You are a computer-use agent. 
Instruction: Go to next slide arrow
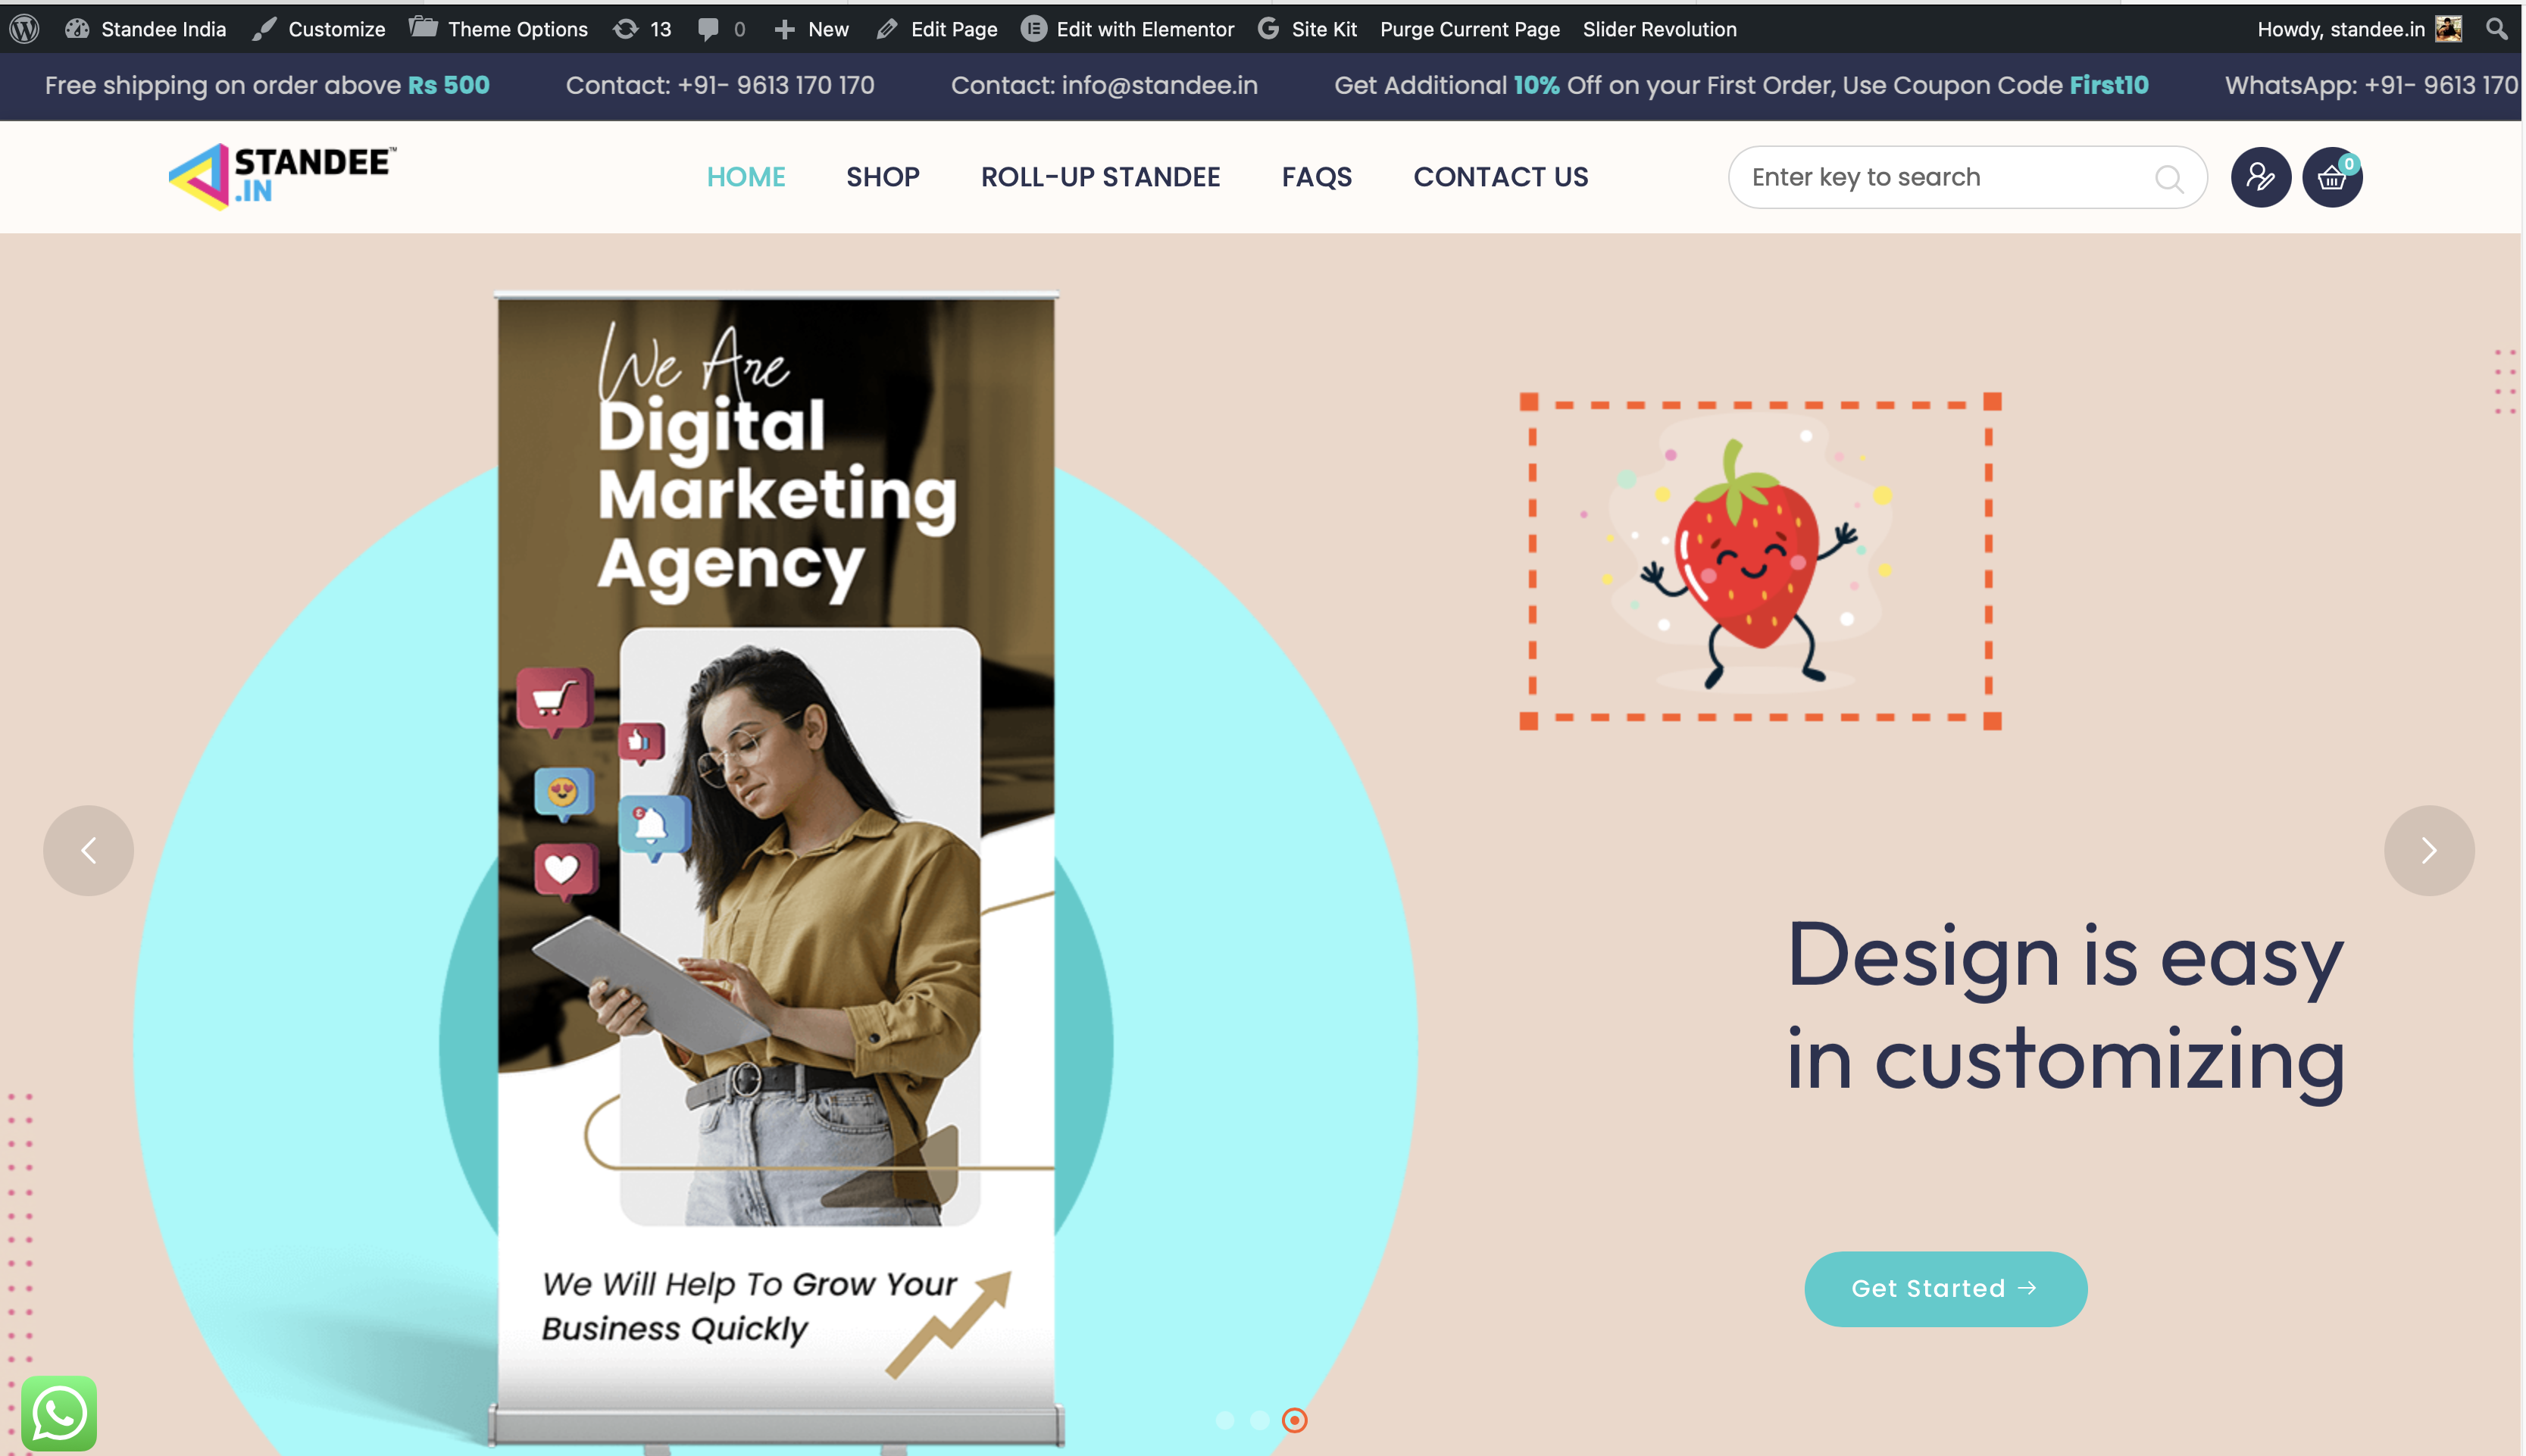click(2429, 851)
